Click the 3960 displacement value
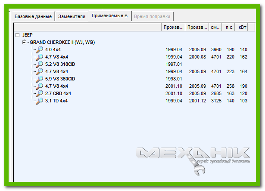Screen dimensions: 265x191 [216, 49]
